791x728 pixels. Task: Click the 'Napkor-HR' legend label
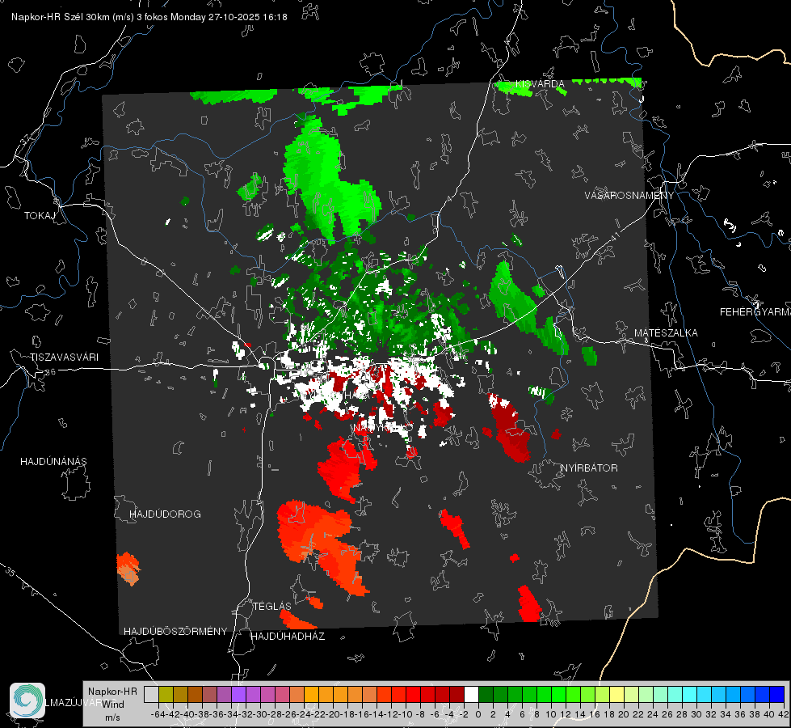[112, 692]
